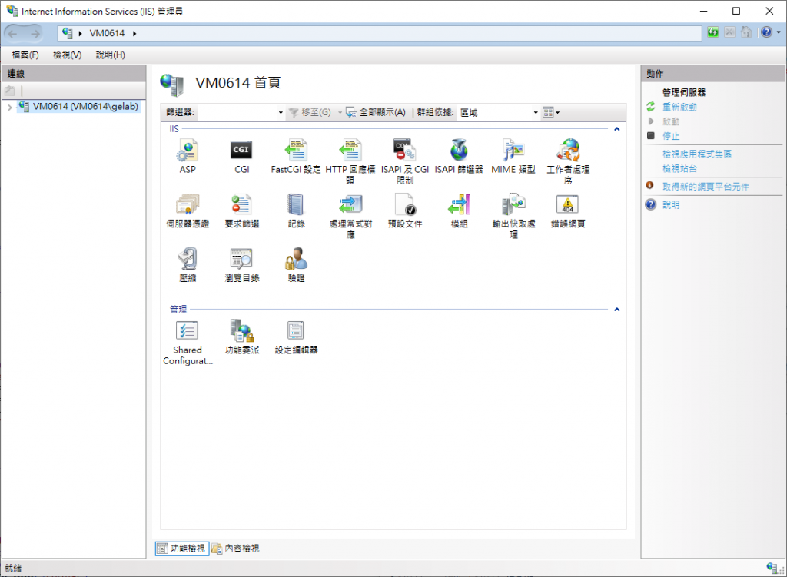Open MIME 類型 feature
The width and height of the screenshot is (787, 577).
click(513, 155)
